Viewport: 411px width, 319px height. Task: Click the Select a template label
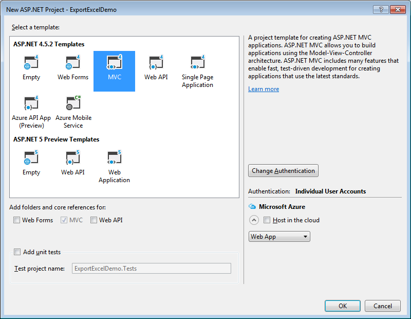click(35, 27)
